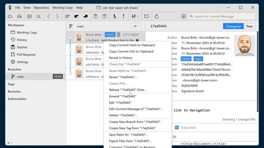Expand the Submodules section
264x148 pixels.
click(17, 99)
